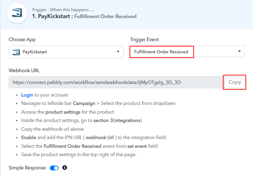
Task: Select the Fulfillment Order Received trigger event value
Action: (x=161, y=52)
